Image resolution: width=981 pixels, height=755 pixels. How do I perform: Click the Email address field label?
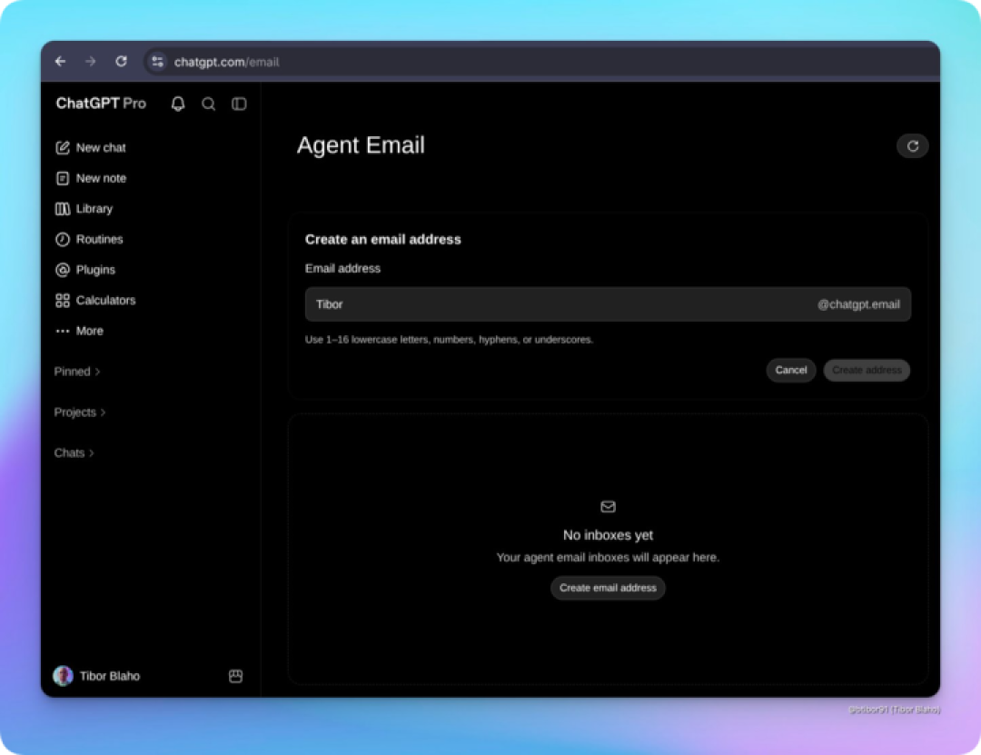coord(342,269)
